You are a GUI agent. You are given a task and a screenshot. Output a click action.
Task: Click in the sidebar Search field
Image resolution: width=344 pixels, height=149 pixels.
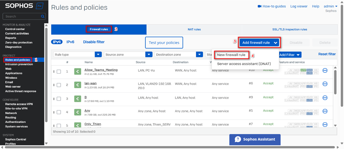tap(21, 17)
